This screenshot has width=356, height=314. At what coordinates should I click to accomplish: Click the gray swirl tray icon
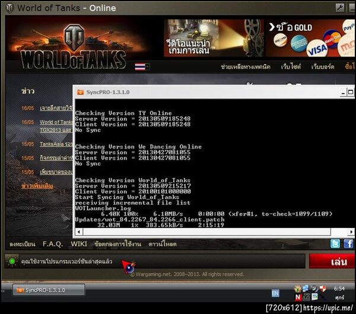314,288
